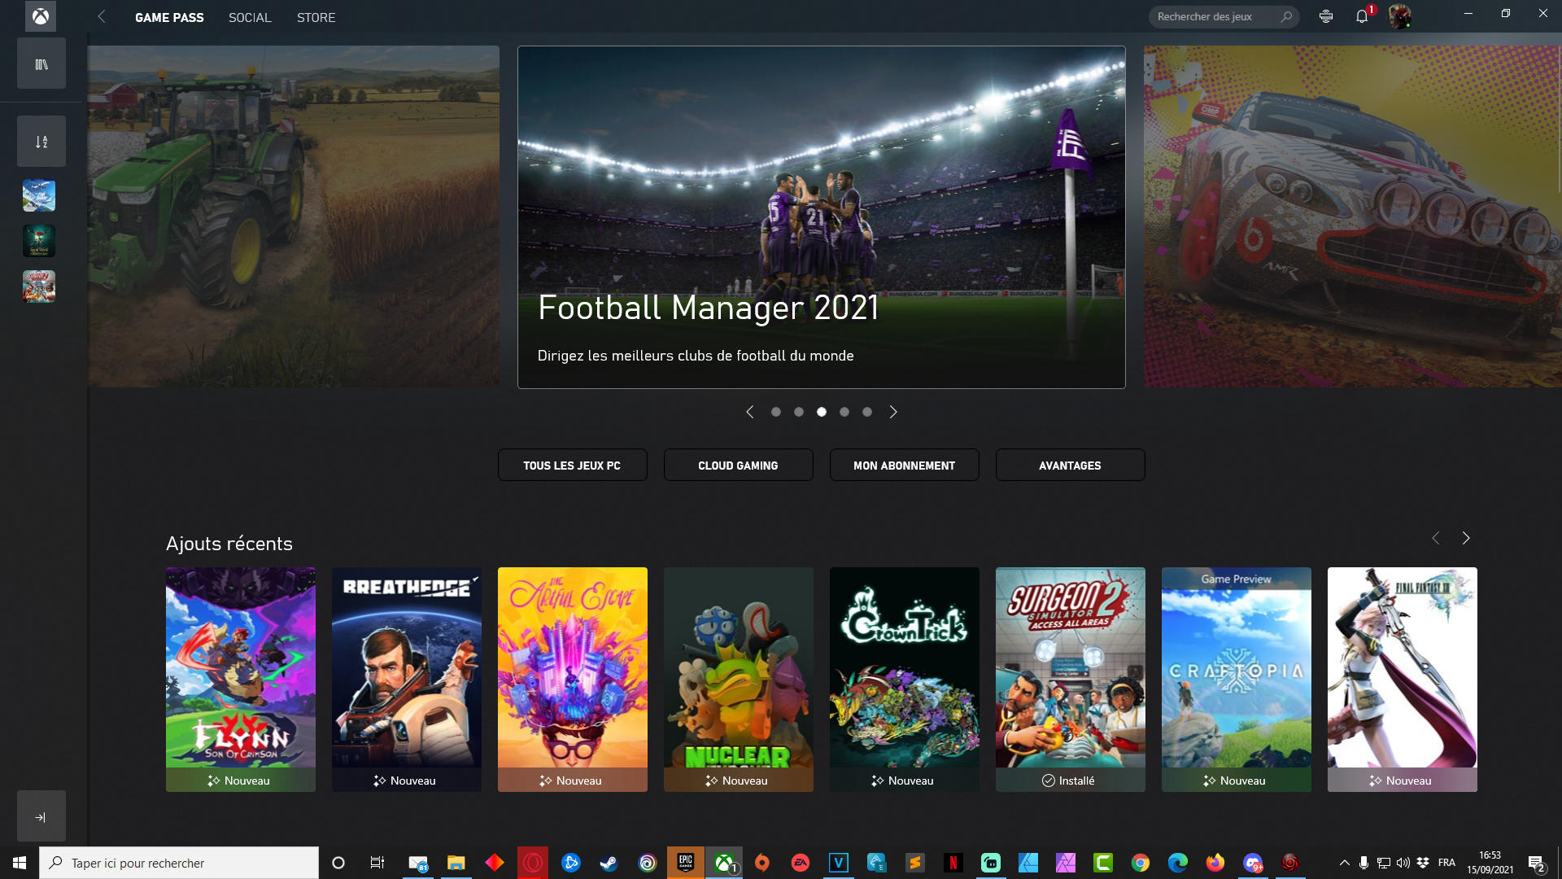The image size is (1562, 879).
Task: Click 'Installé' label under Surgeon Simulator 2
Action: click(1069, 781)
